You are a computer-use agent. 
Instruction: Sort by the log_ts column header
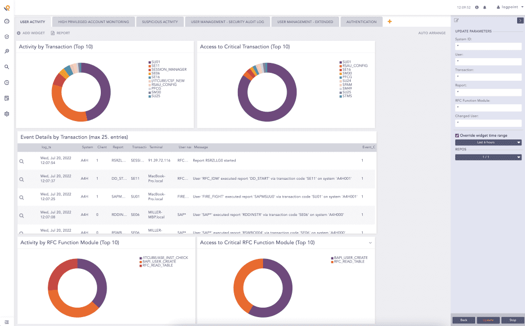point(46,147)
